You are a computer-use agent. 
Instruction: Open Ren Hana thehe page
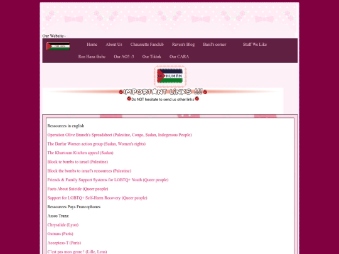pyautogui.click(x=92, y=56)
